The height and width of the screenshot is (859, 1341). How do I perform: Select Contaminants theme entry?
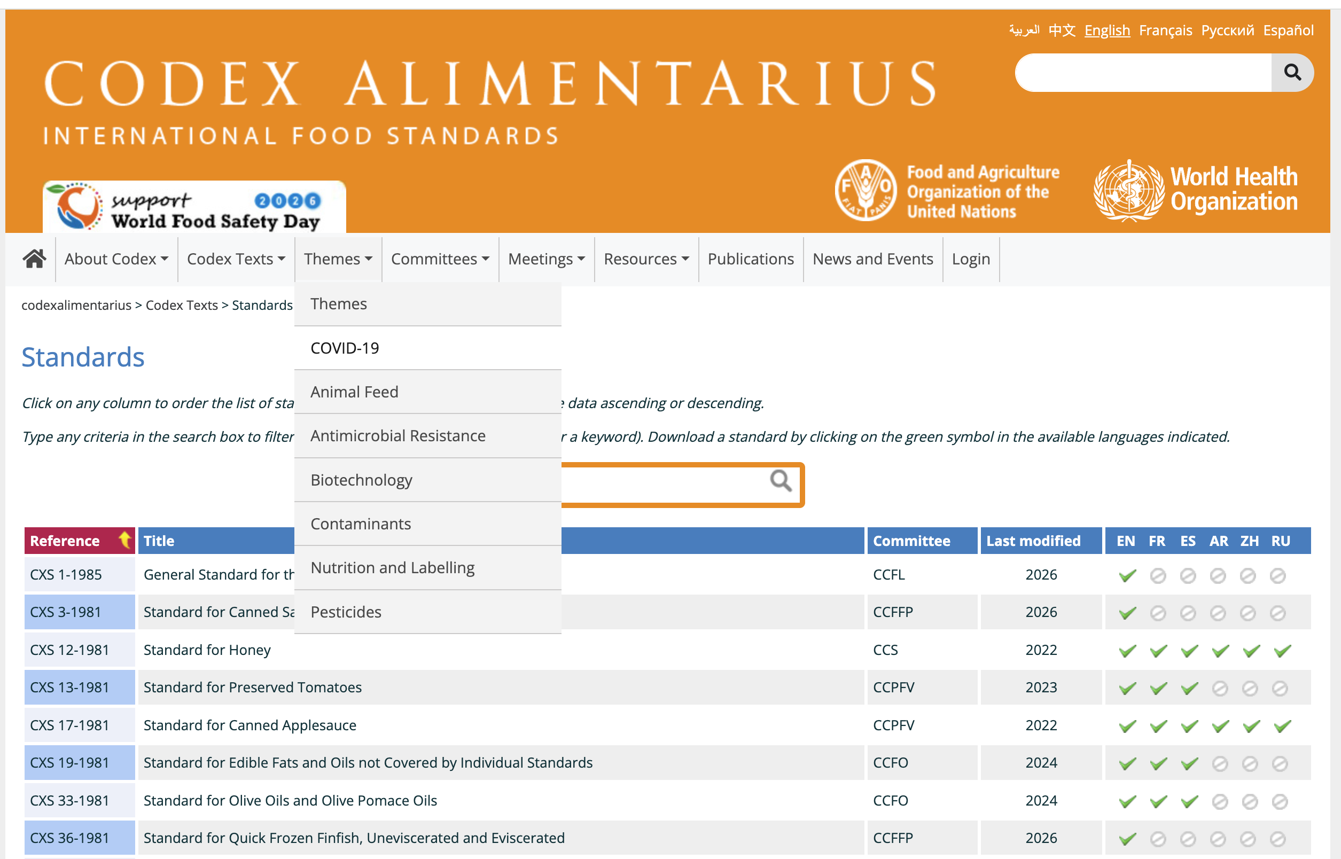tap(428, 524)
